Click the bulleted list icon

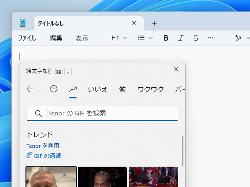141,38
